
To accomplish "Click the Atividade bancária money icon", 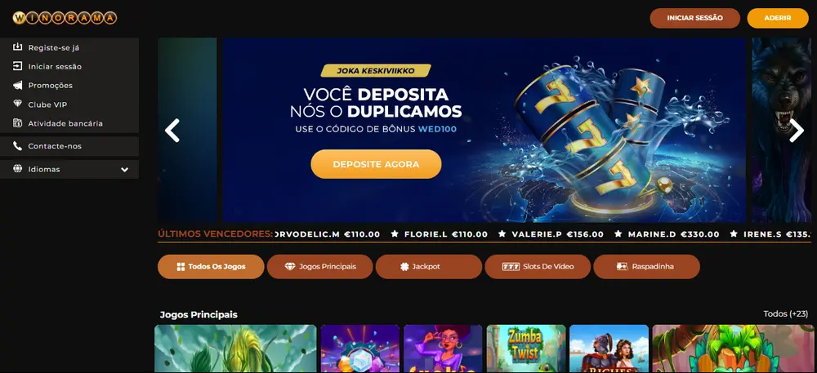I will click(18, 123).
